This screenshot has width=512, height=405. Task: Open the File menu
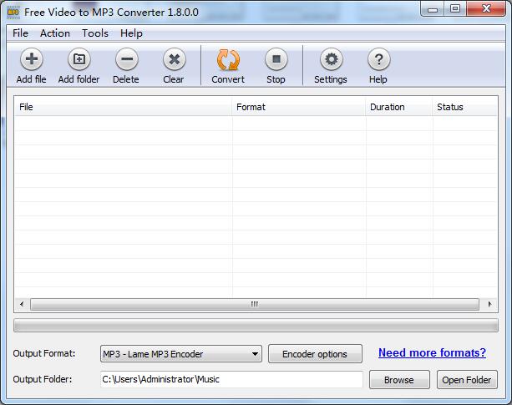[20, 33]
